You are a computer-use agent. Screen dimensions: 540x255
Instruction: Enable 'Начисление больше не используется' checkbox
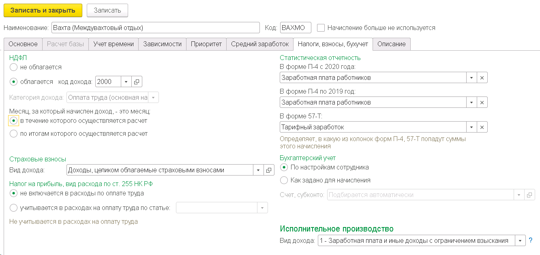(321, 28)
